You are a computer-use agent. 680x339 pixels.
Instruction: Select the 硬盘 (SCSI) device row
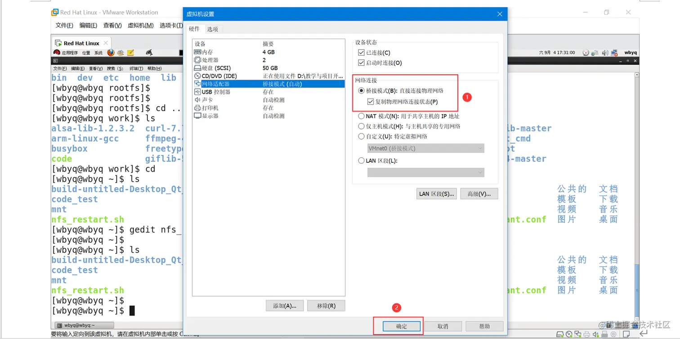268,68
